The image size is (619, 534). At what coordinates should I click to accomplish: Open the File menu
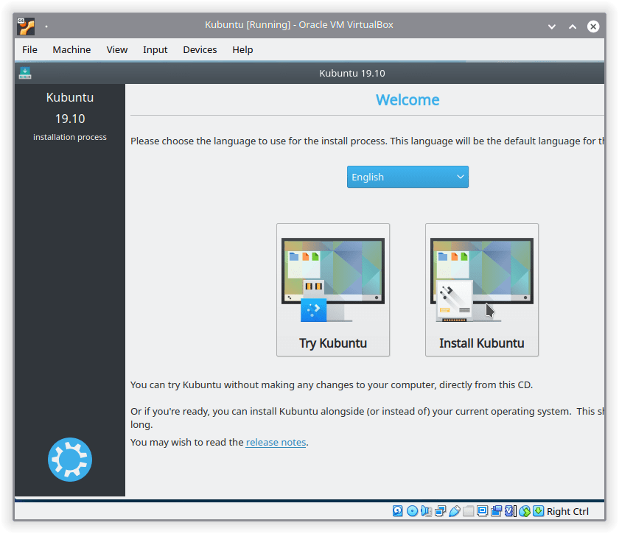tap(29, 50)
